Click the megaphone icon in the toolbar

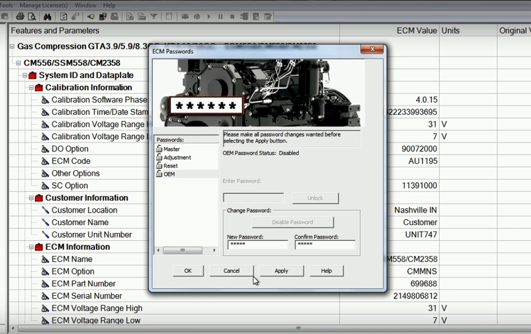91,16
